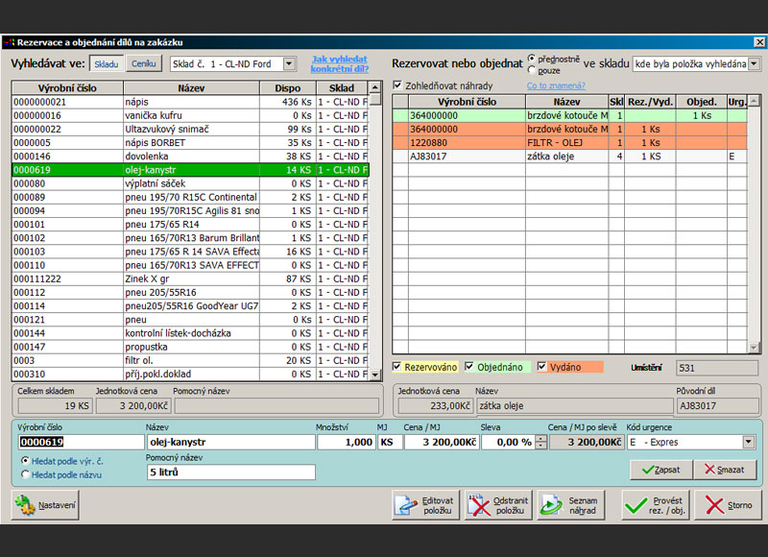
Task: Select the stock row 'propustka'
Action: click(190, 347)
